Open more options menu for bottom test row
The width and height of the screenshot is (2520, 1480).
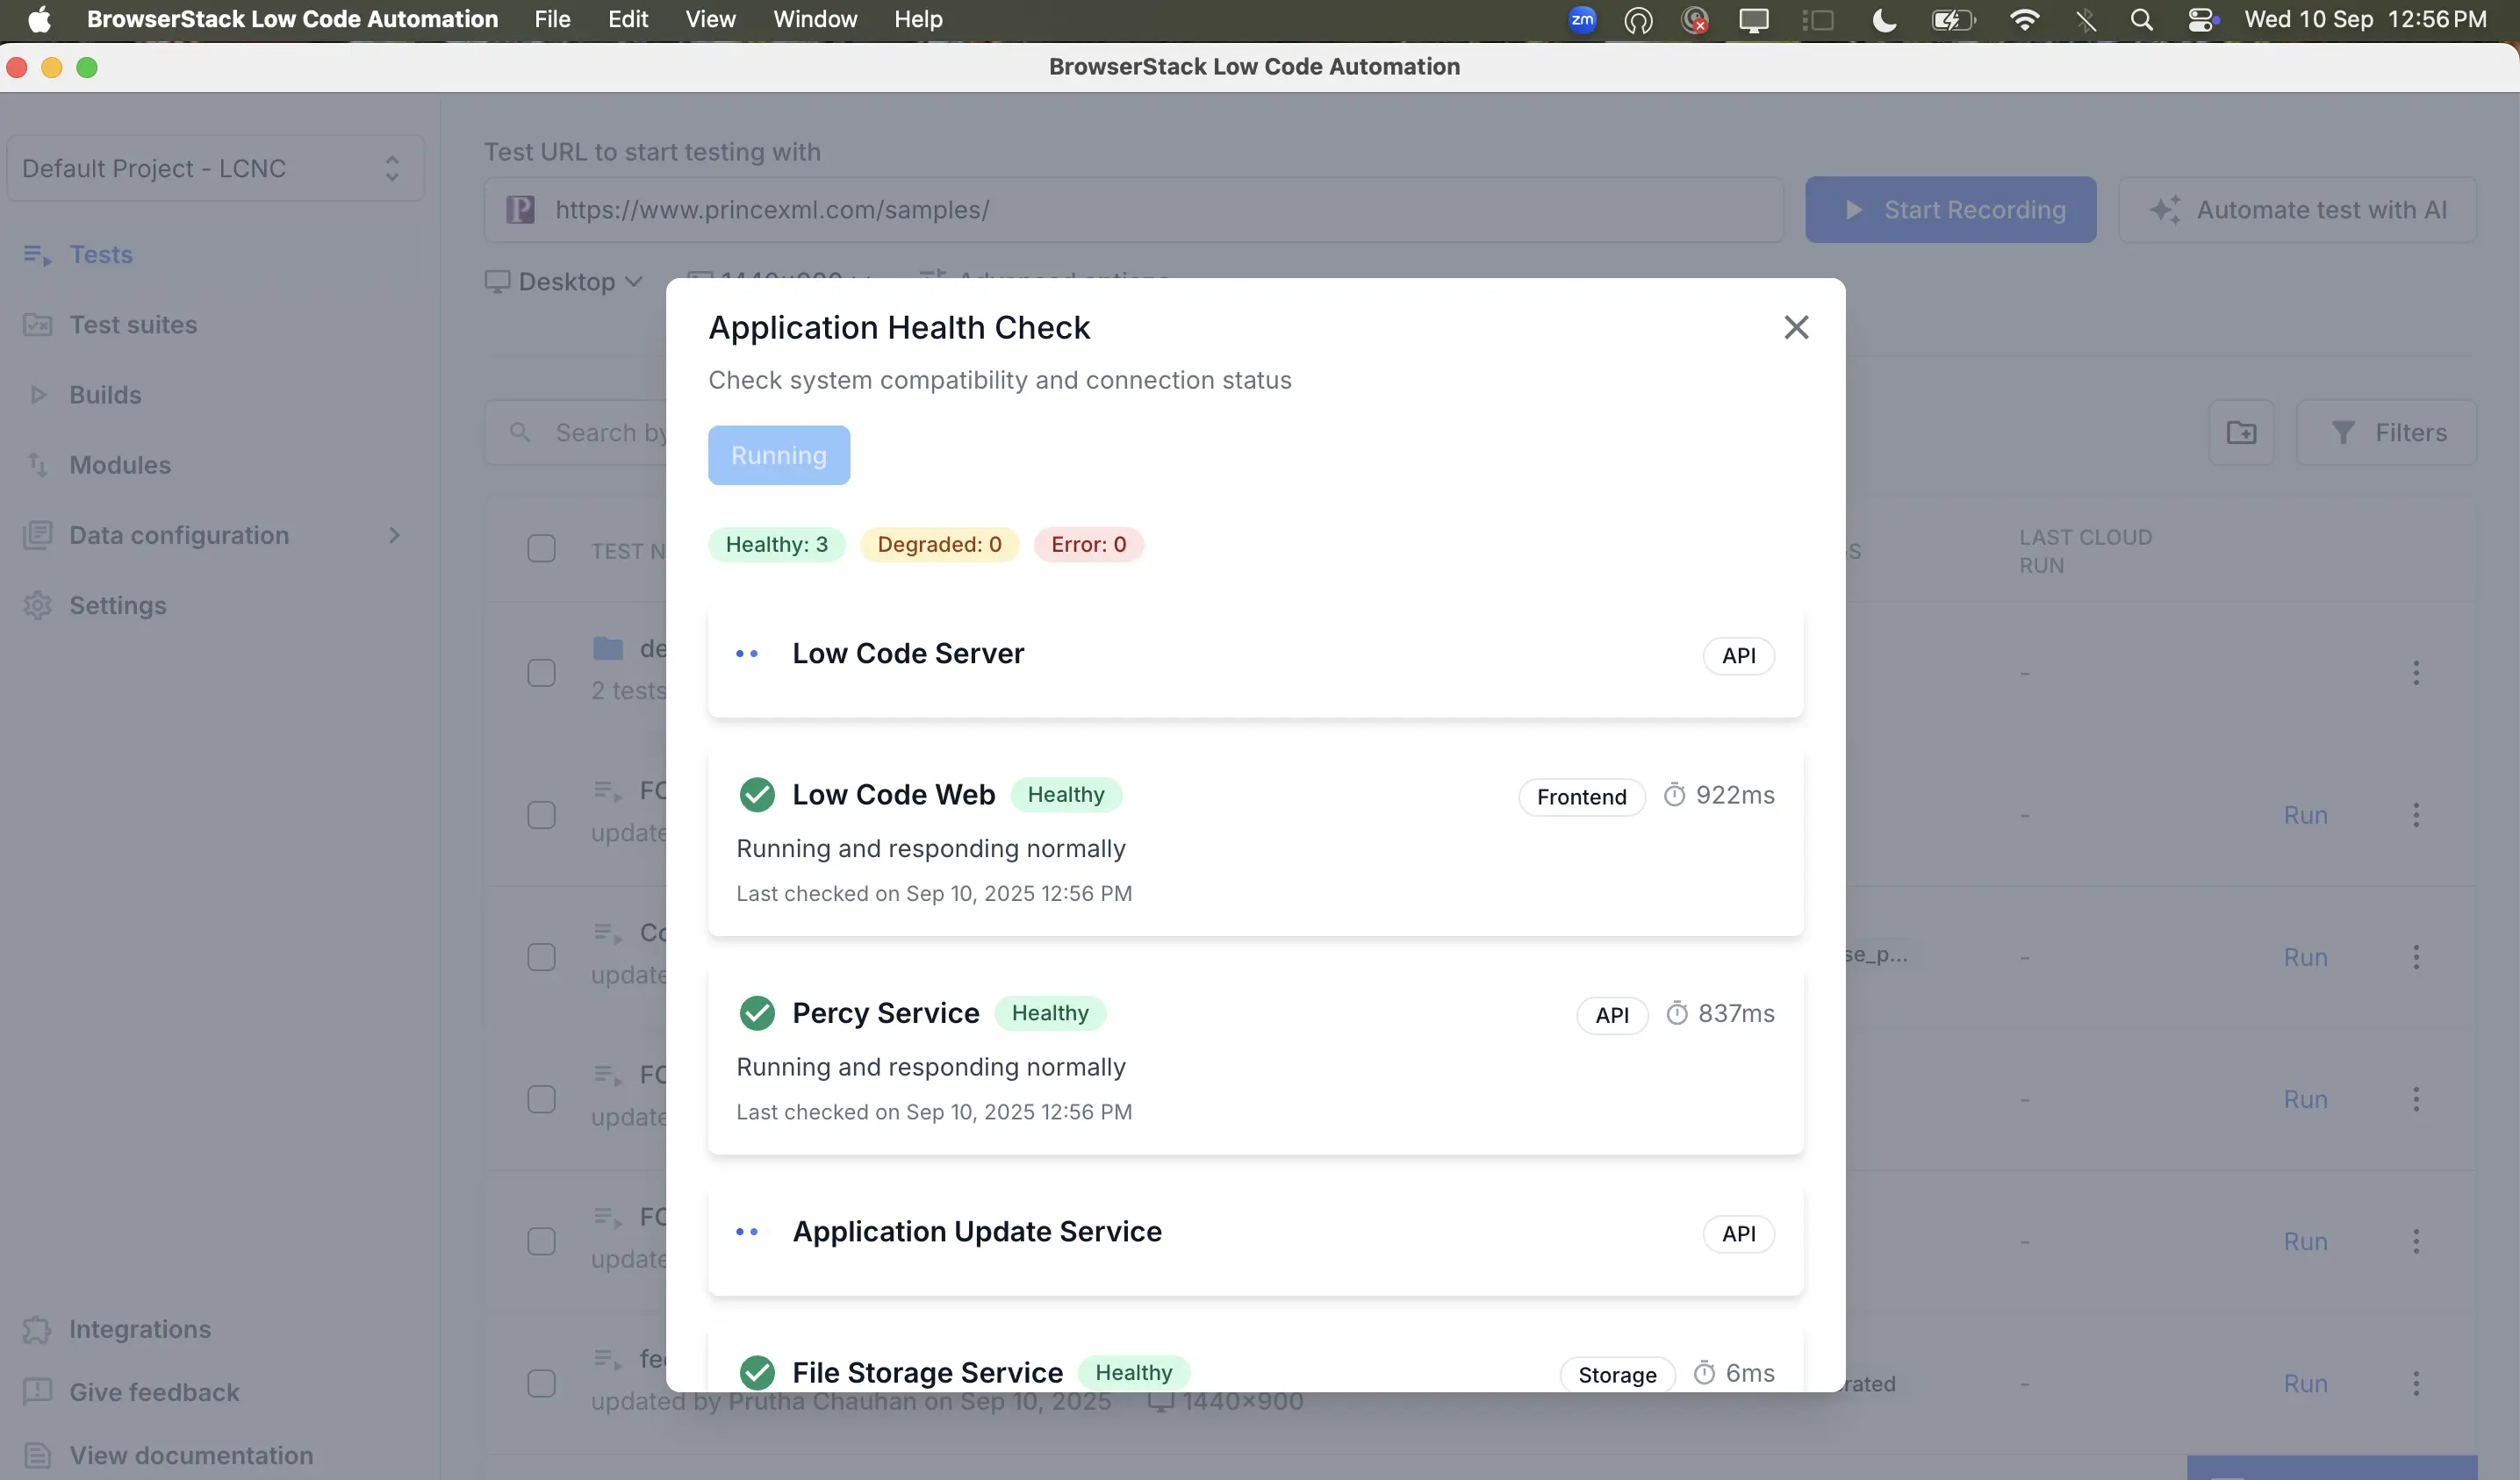click(2416, 1384)
